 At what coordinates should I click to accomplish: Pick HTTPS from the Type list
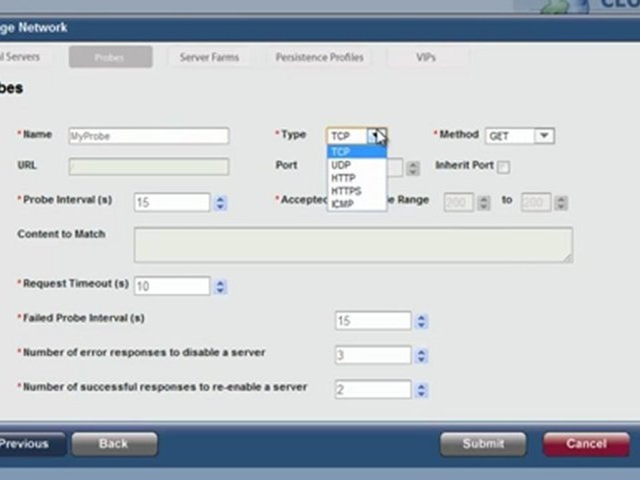coord(357,191)
